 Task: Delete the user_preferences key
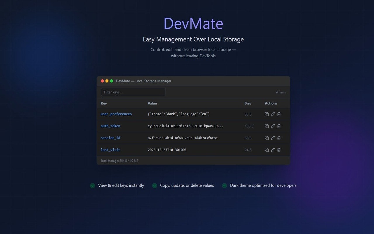279,114
